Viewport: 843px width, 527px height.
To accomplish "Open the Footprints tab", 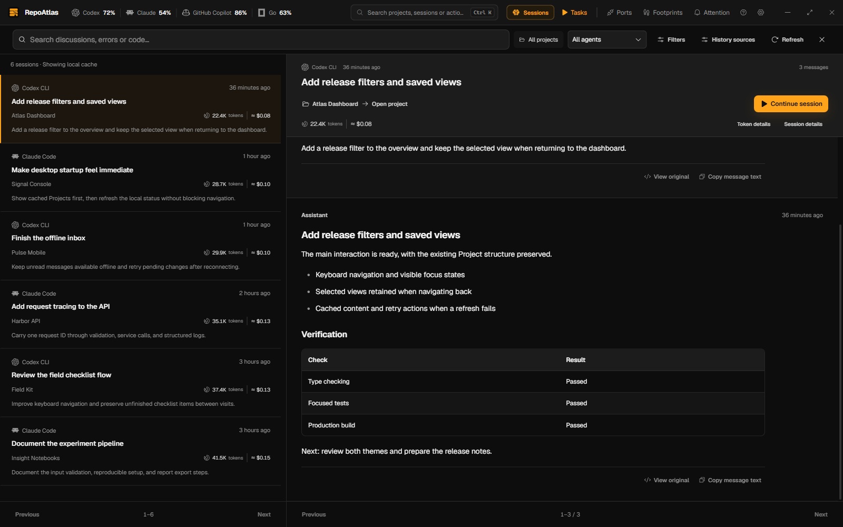I will tap(663, 13).
